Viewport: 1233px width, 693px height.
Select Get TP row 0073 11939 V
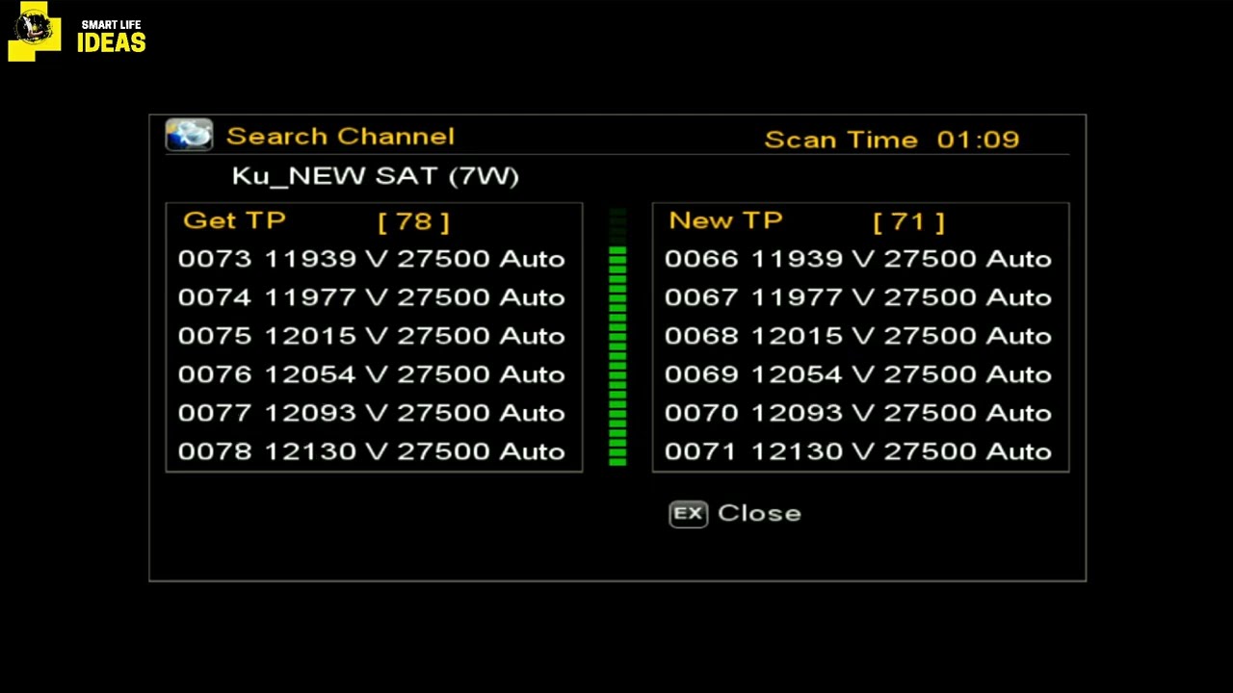(372, 259)
